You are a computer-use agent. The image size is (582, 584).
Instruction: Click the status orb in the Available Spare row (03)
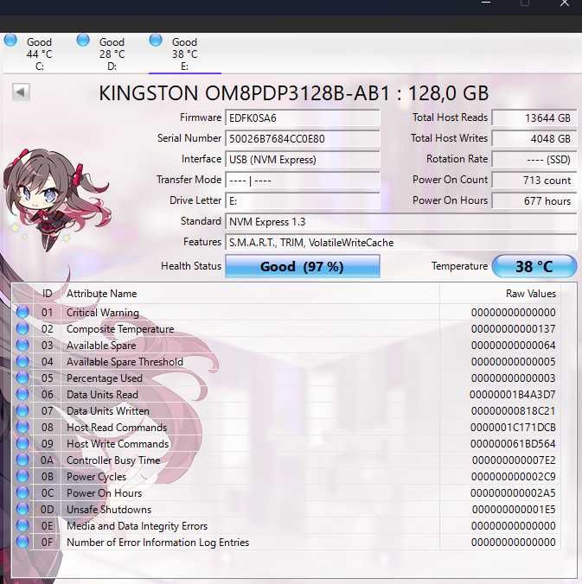22,345
